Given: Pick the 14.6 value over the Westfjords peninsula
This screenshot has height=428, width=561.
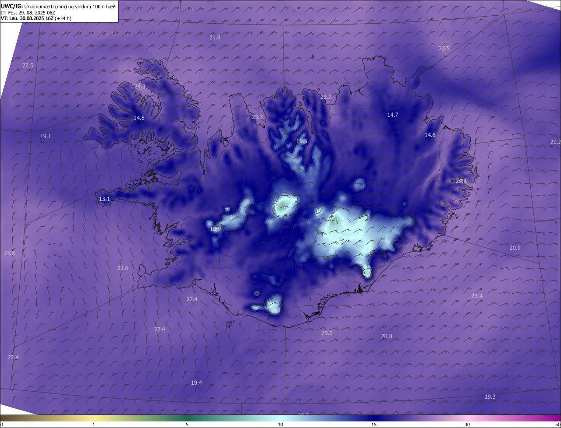Looking at the screenshot, I should (139, 118).
